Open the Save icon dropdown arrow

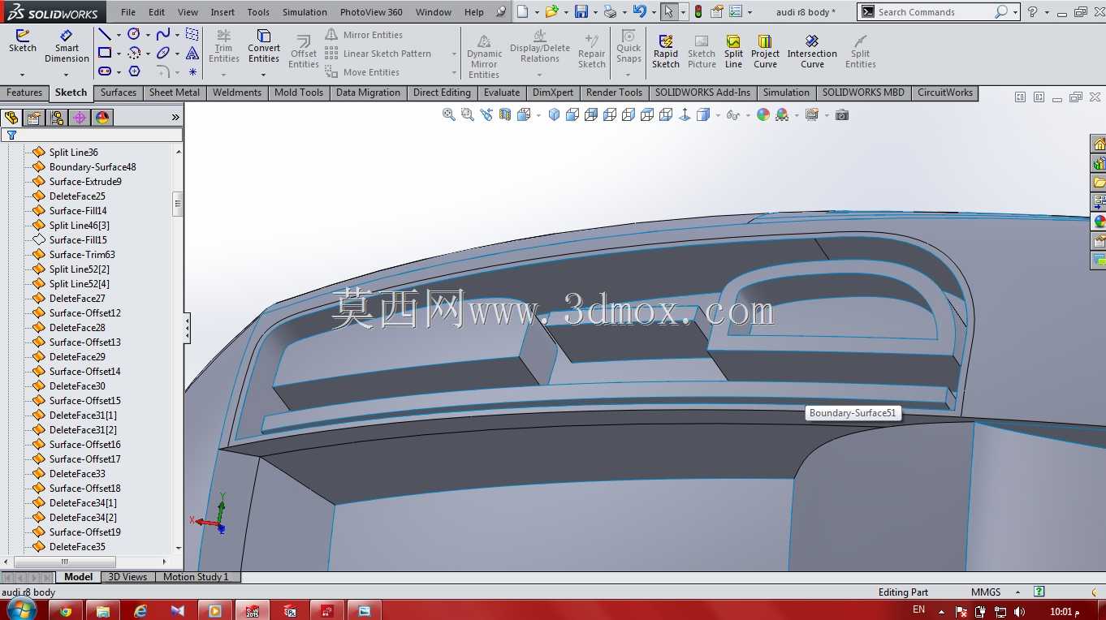(595, 13)
